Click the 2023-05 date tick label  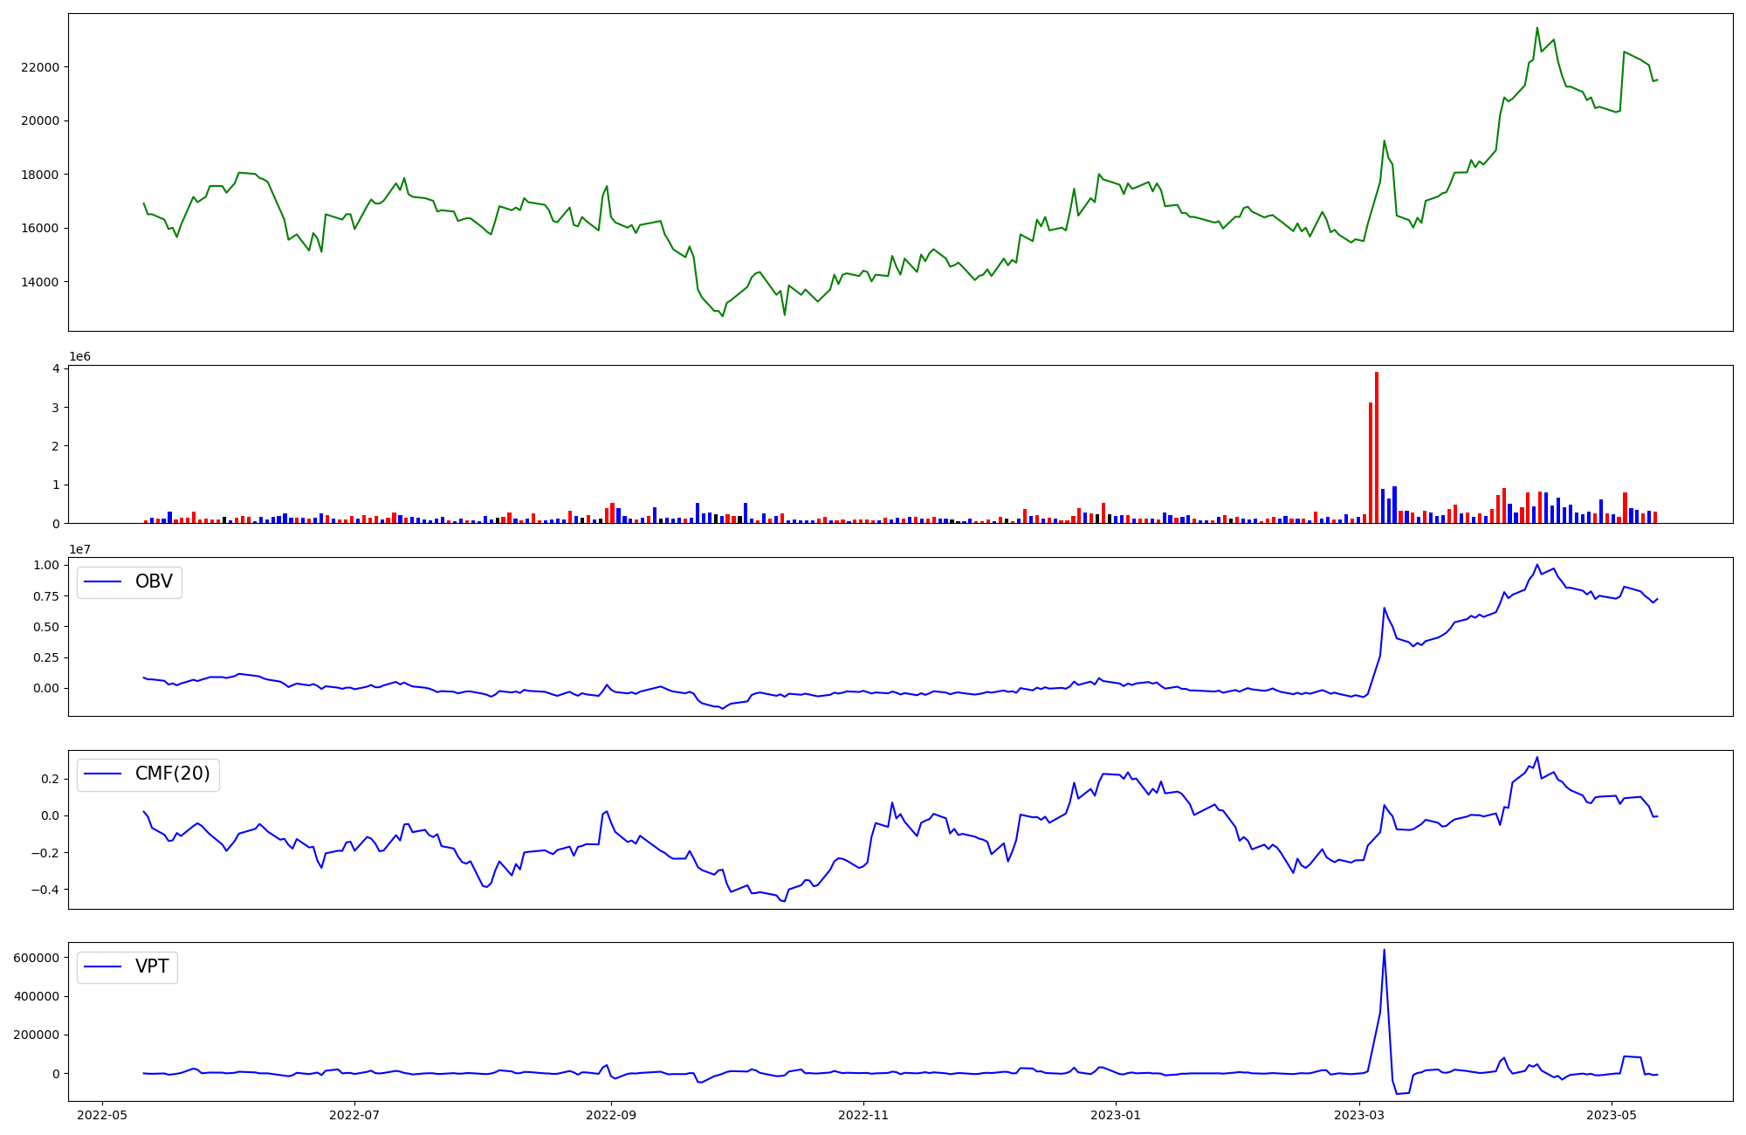tap(1612, 1115)
